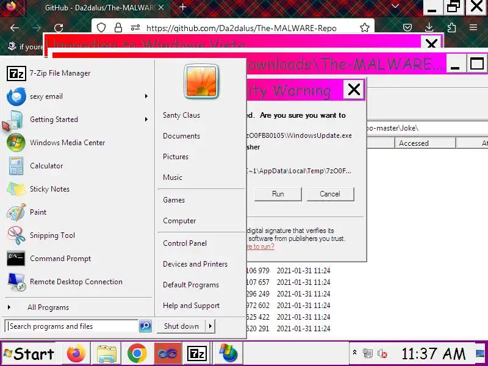488x366 pixels.
Task: Click the Start button
Action: [29, 354]
